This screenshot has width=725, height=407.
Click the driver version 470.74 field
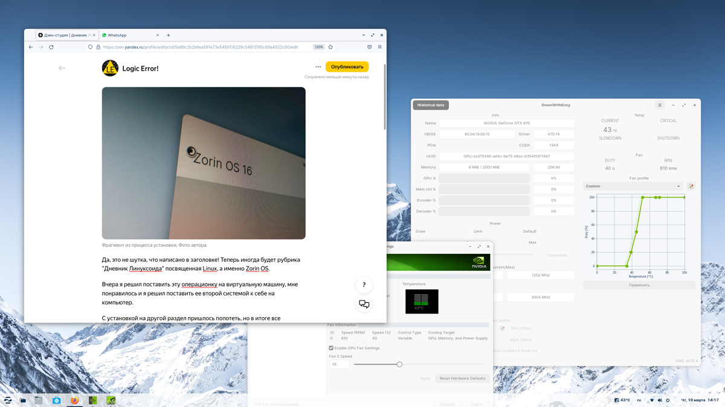pyautogui.click(x=553, y=134)
